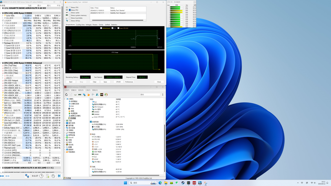Uncheck the Stress FPU checkbox

[70, 10]
